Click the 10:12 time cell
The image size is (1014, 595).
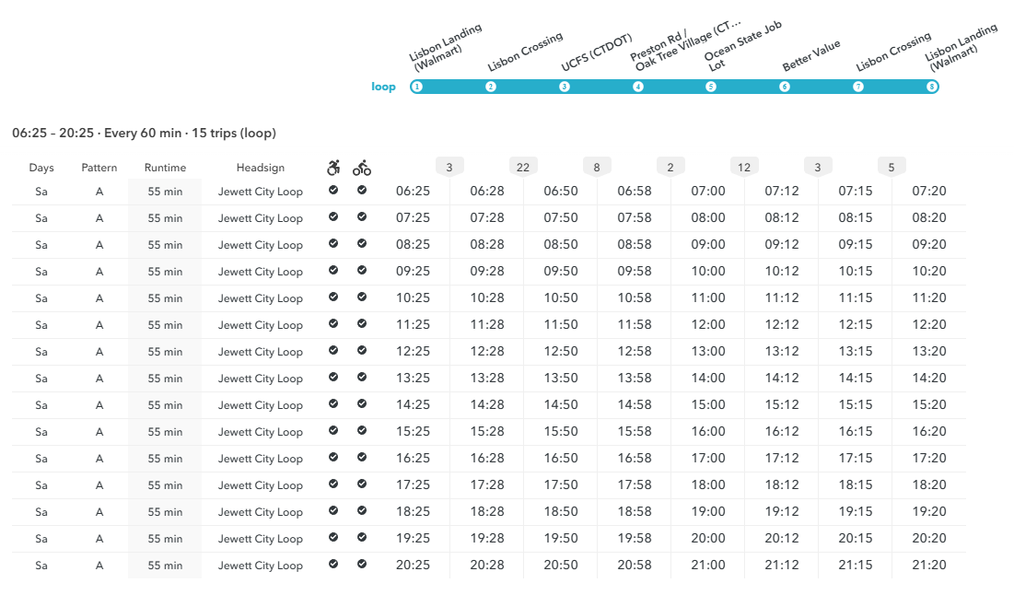(782, 271)
